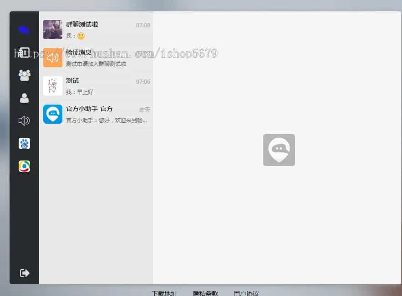The width and height of the screenshot is (402, 296).
Task: Click the orange speaker icon of 验证消息
Action: (53, 58)
